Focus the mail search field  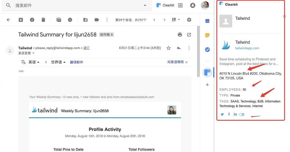[77, 6]
